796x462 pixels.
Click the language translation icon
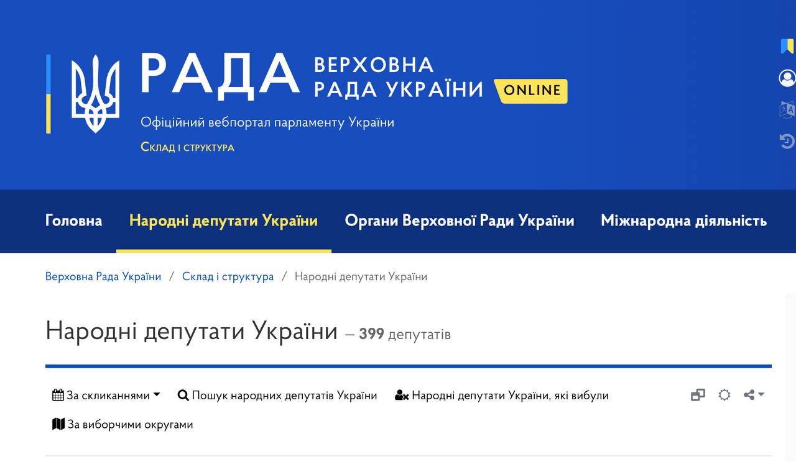(x=787, y=110)
